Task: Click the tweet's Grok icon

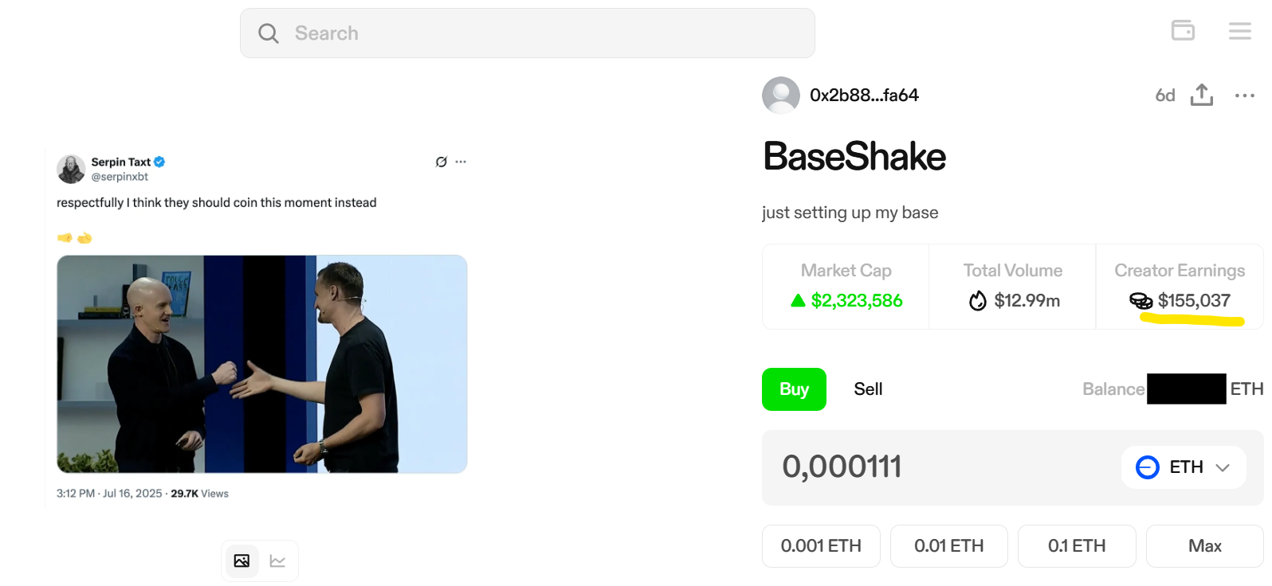Action: click(442, 162)
